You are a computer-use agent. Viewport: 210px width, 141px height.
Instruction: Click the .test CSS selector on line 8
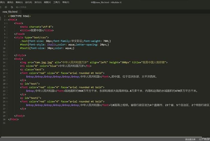[x=24, y=41]
